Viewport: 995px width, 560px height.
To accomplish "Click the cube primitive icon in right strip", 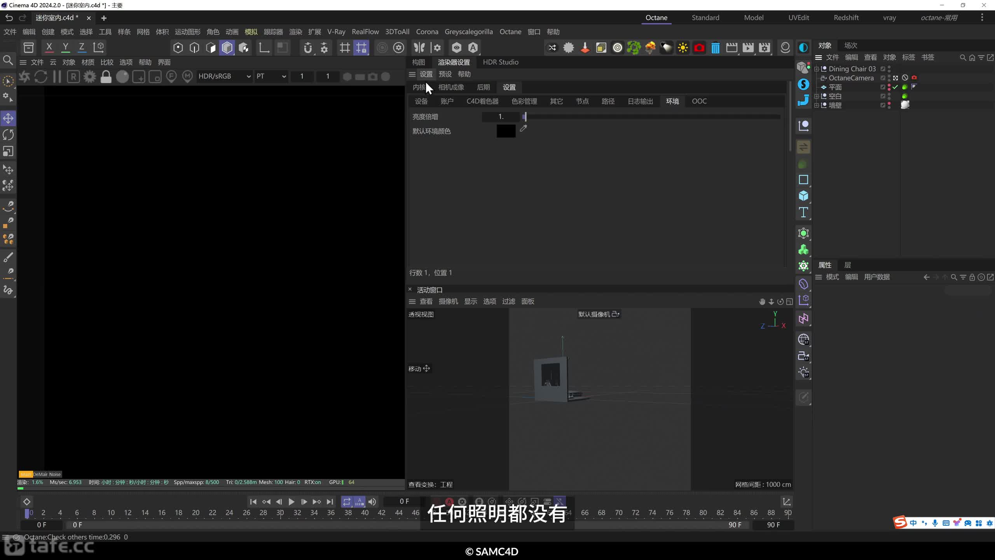I will [803, 196].
